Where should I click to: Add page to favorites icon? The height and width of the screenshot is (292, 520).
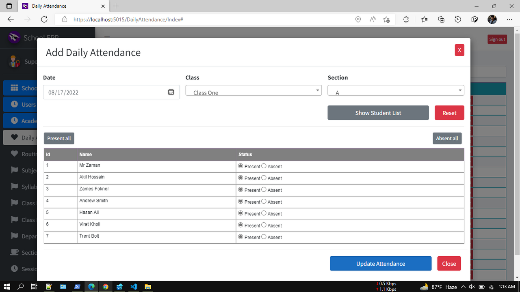[386, 19]
